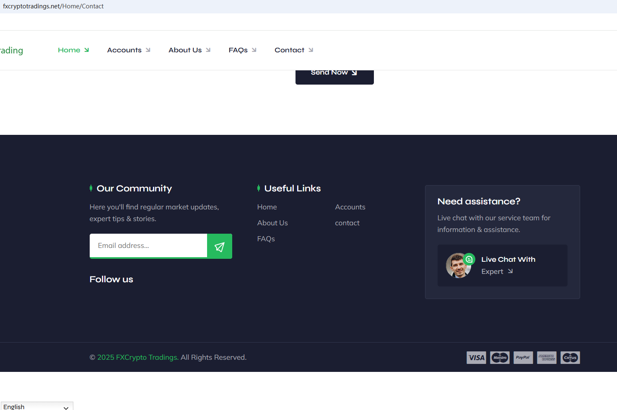Viewport: 617px width, 410px height.
Task: Go to Accounts via footer Useful Links
Action: tap(350, 207)
